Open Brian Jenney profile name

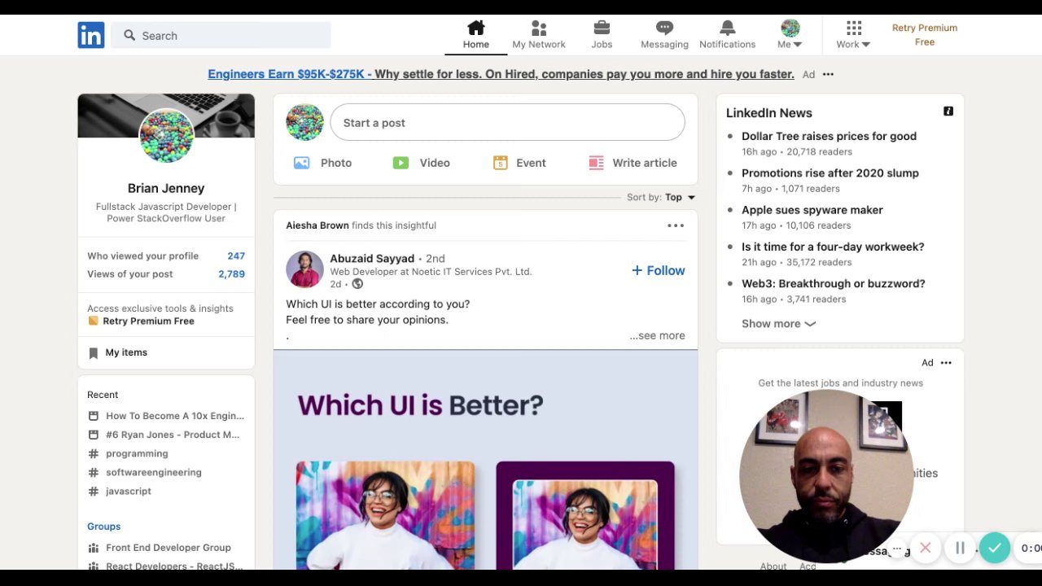pyautogui.click(x=166, y=188)
